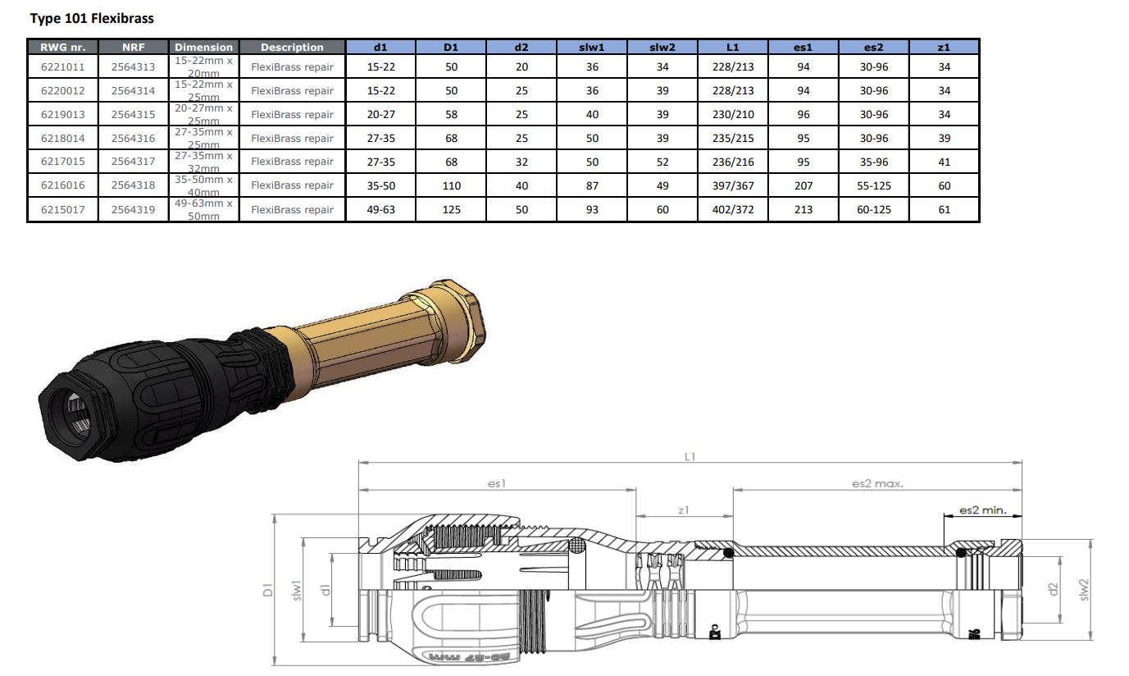Select NRF number 2564319
The image size is (1129, 676).
(x=133, y=210)
